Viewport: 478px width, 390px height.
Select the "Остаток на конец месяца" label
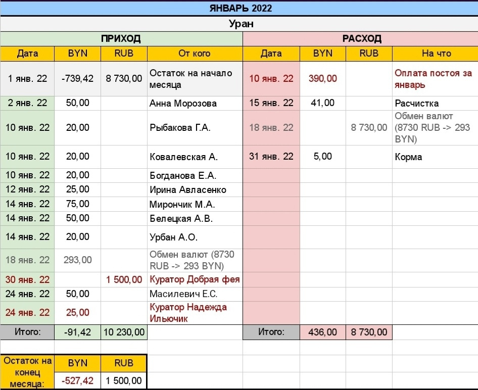pyautogui.click(x=27, y=372)
